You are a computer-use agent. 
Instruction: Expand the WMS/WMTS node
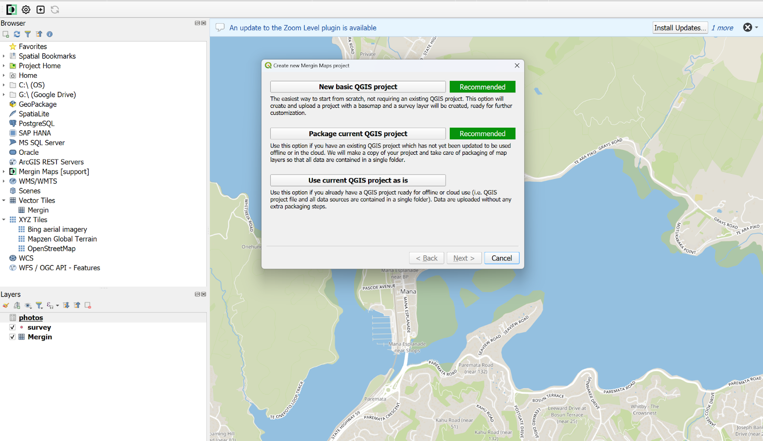4,181
